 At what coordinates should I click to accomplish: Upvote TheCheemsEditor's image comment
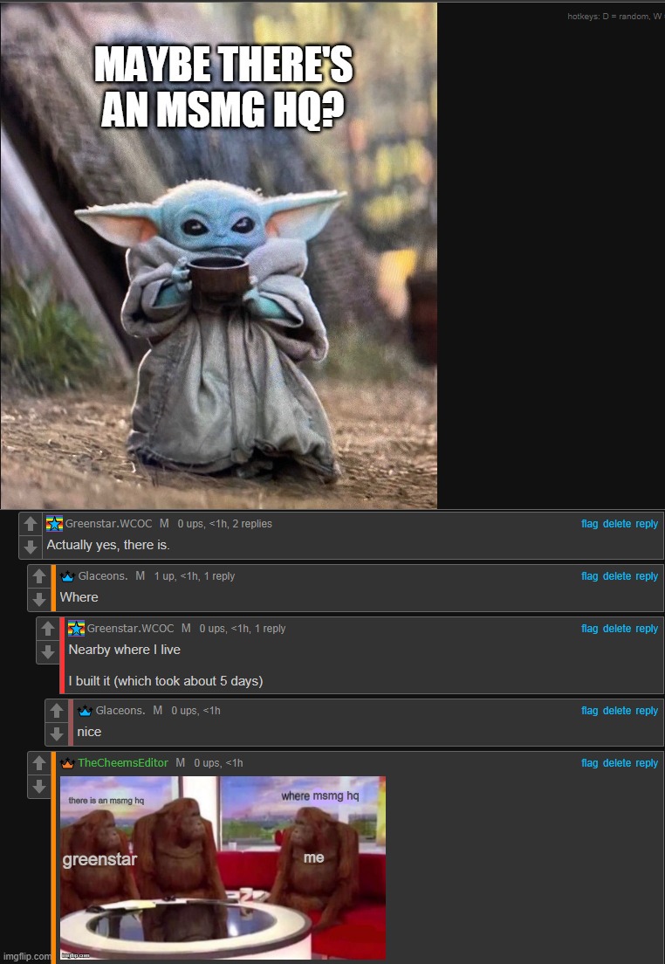point(38,763)
